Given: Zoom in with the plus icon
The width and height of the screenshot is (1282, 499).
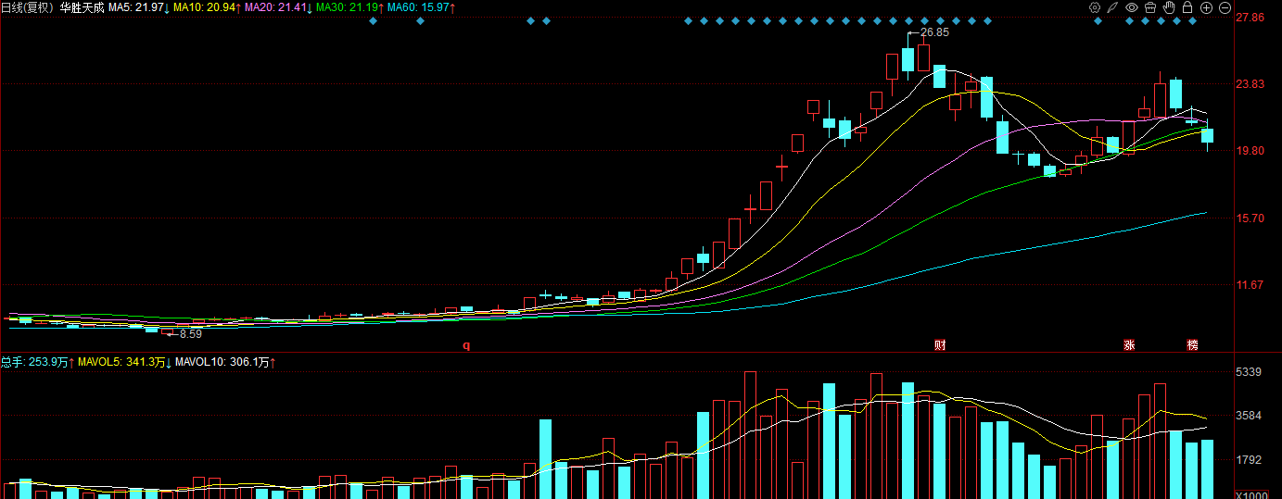Looking at the screenshot, I should point(1206,7).
